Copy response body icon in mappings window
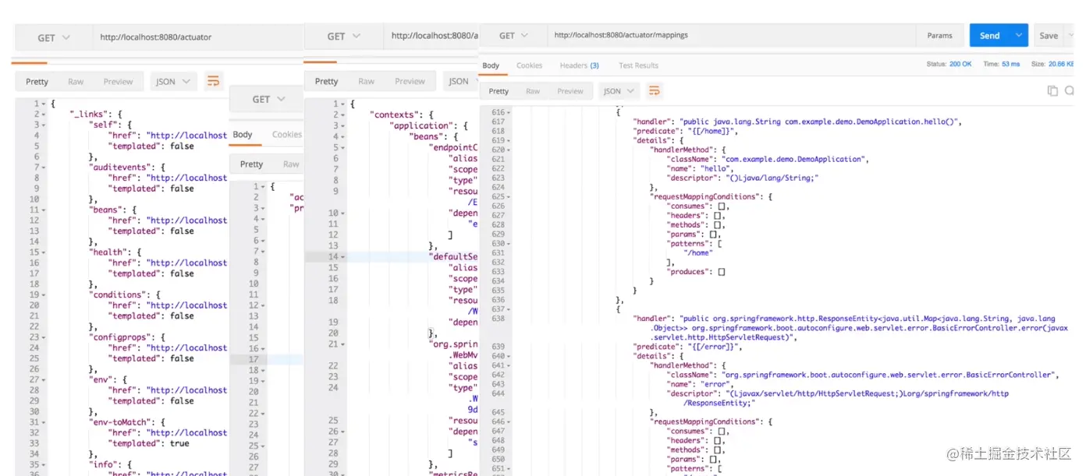 [1052, 91]
